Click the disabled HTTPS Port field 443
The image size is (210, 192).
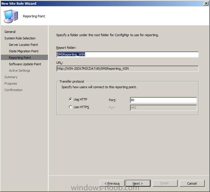point(164,108)
